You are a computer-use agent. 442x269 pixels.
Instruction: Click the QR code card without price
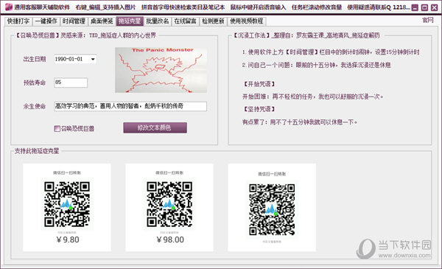click(x=272, y=208)
